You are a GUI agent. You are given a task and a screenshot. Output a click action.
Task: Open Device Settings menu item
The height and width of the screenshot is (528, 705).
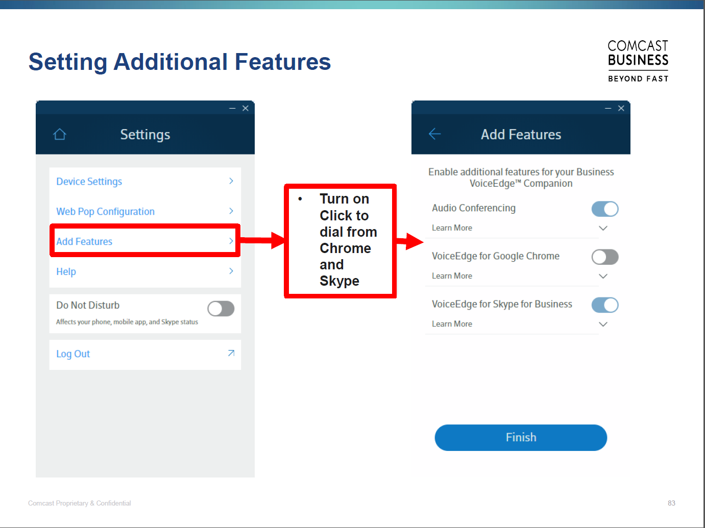[x=145, y=182]
